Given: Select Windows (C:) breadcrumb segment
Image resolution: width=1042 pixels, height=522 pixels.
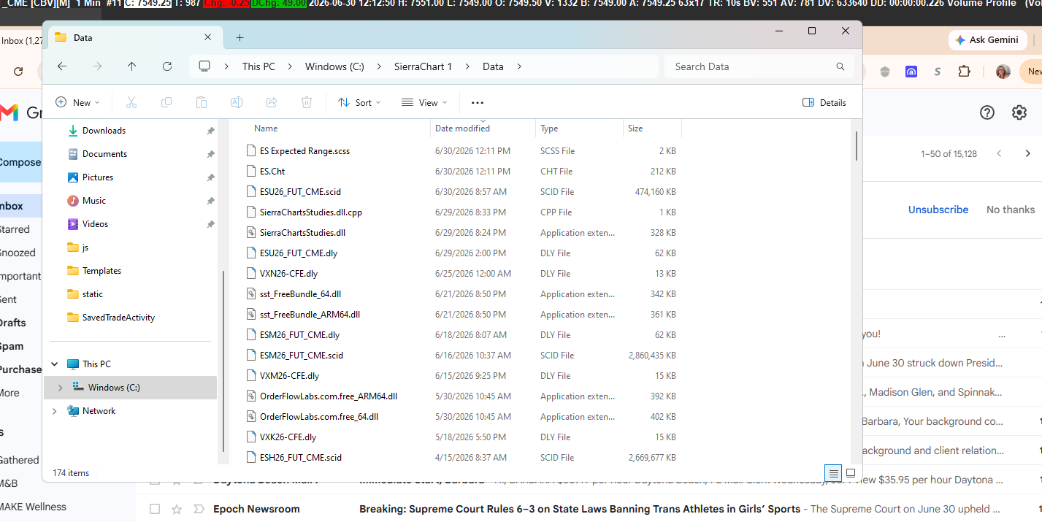Looking at the screenshot, I should tap(334, 66).
